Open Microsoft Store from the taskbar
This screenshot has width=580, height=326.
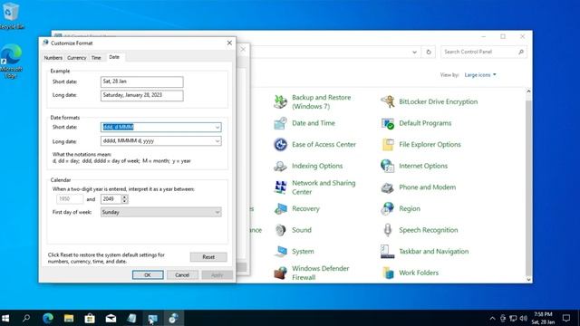click(x=90, y=318)
